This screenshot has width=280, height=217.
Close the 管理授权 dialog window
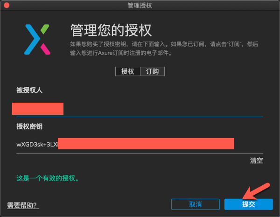[x=7, y=5]
